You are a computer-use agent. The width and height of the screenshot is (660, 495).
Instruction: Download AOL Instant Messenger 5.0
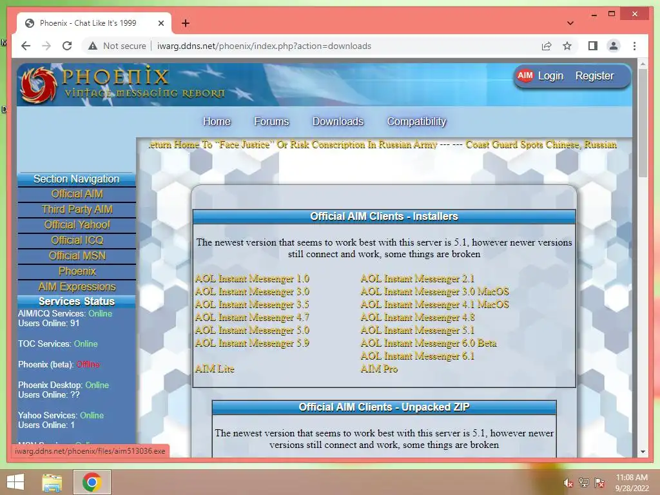(x=252, y=331)
